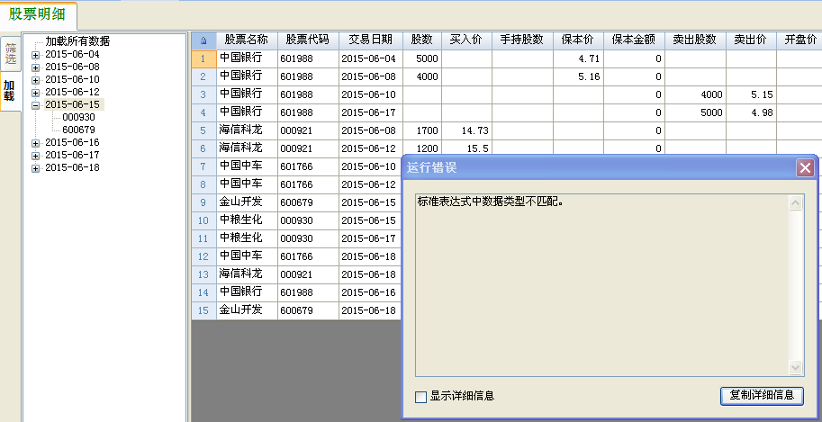Expand the 2015-06-12 tree node

(36, 93)
